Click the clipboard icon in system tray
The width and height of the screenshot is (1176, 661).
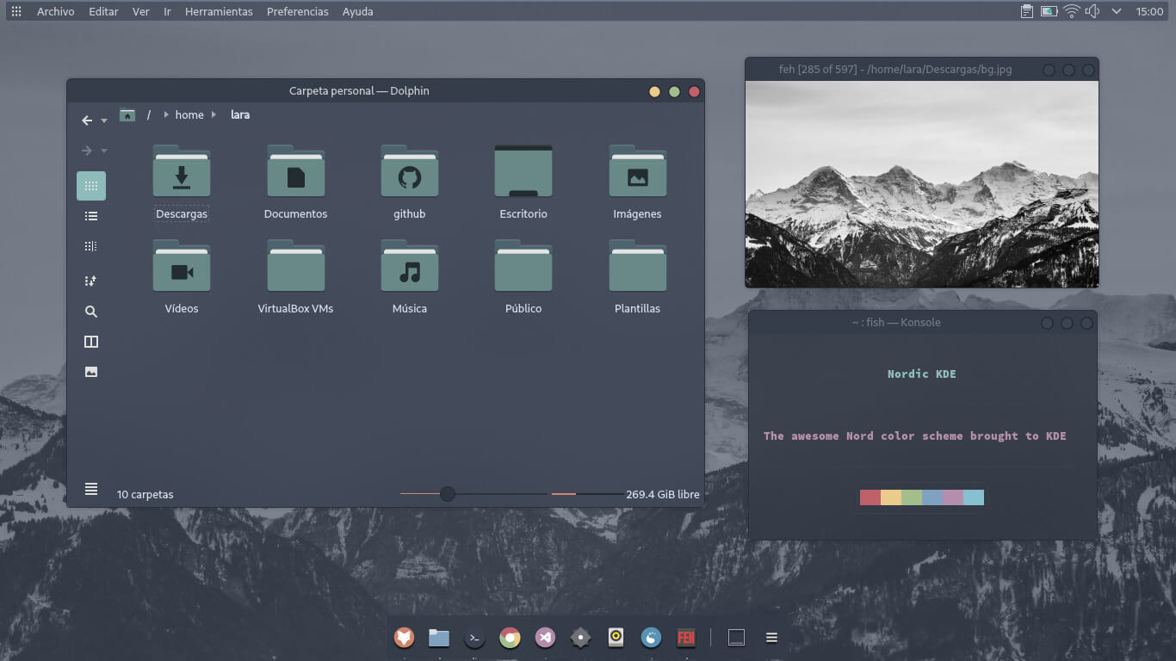(x=1026, y=11)
